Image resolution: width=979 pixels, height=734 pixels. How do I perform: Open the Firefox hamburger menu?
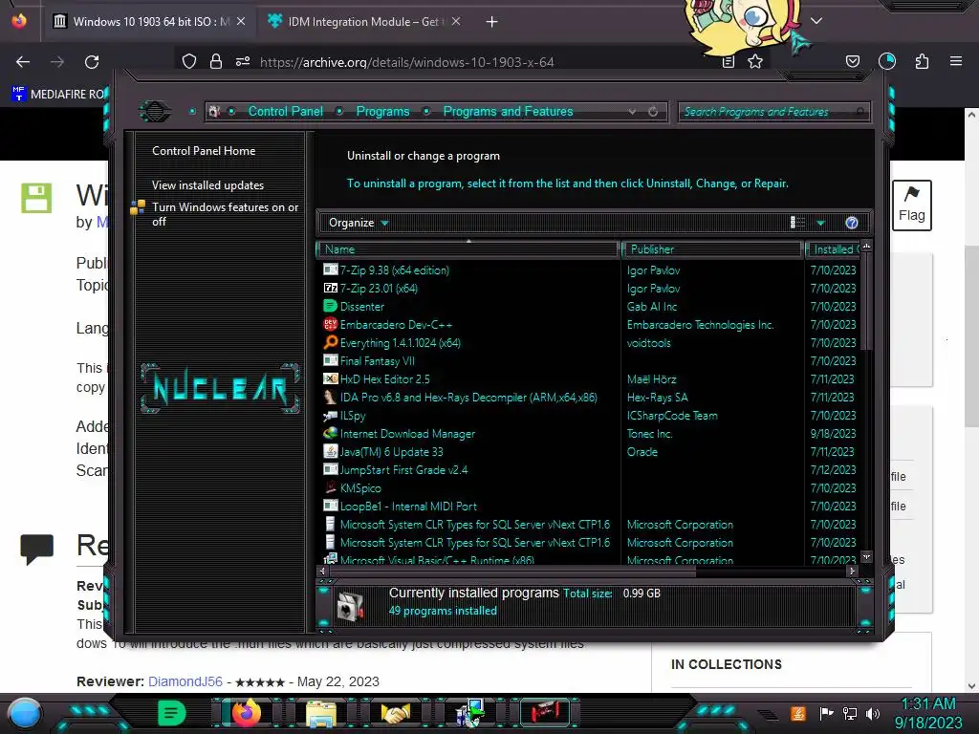(956, 61)
